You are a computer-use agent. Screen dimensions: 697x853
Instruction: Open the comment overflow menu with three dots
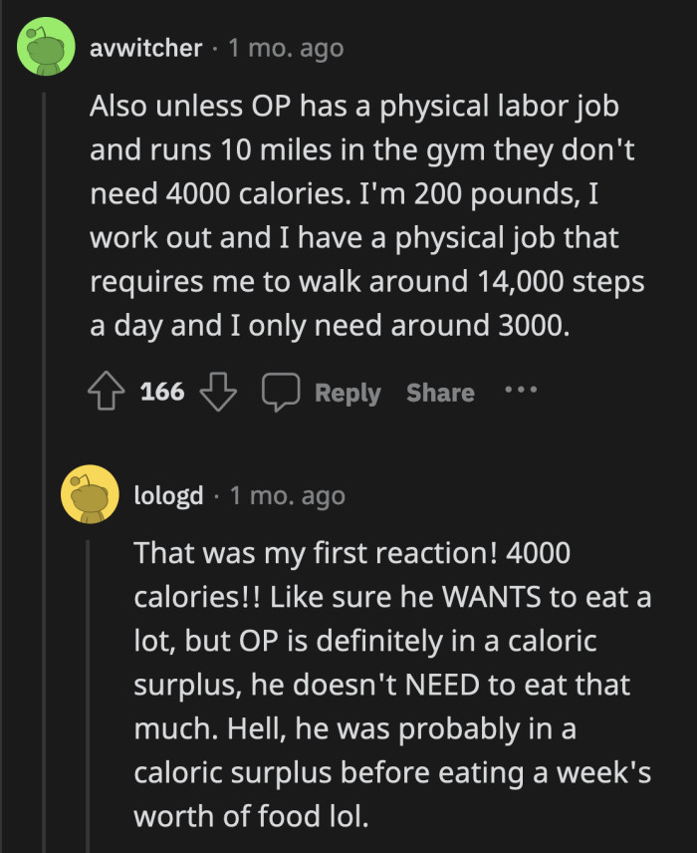click(522, 392)
